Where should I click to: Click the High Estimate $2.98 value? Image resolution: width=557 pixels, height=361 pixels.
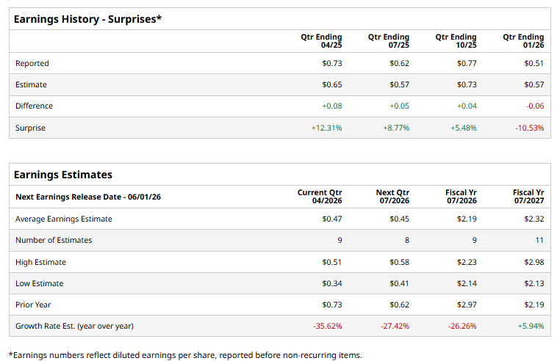pos(533,262)
